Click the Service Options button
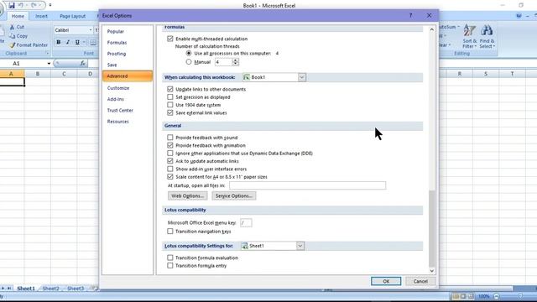The image size is (537, 302). (x=233, y=195)
